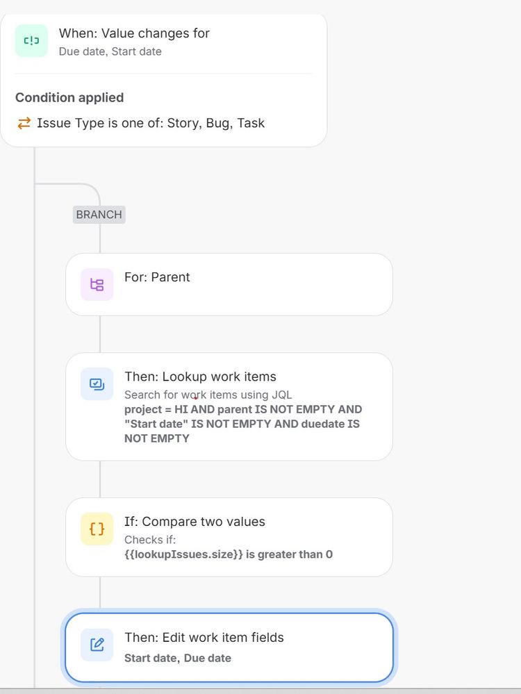521x694 pixels.
Task: Select the purple hierarchy icon on Parent branch
Action: pos(97,285)
